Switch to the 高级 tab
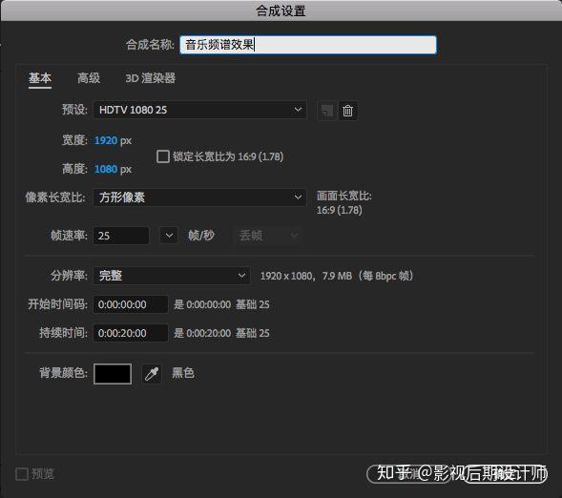 [x=89, y=78]
